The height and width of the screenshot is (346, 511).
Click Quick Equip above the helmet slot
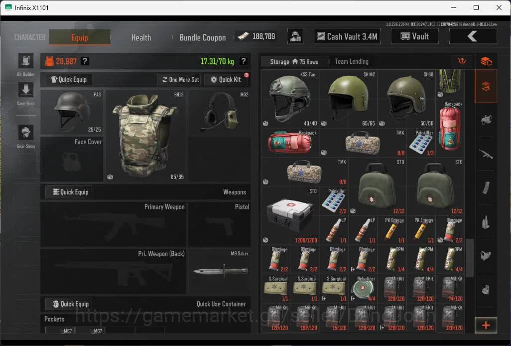click(68, 79)
